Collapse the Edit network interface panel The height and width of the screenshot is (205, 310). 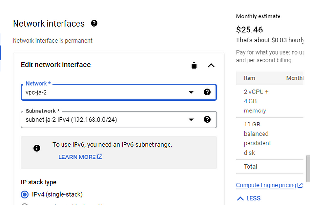211,65
